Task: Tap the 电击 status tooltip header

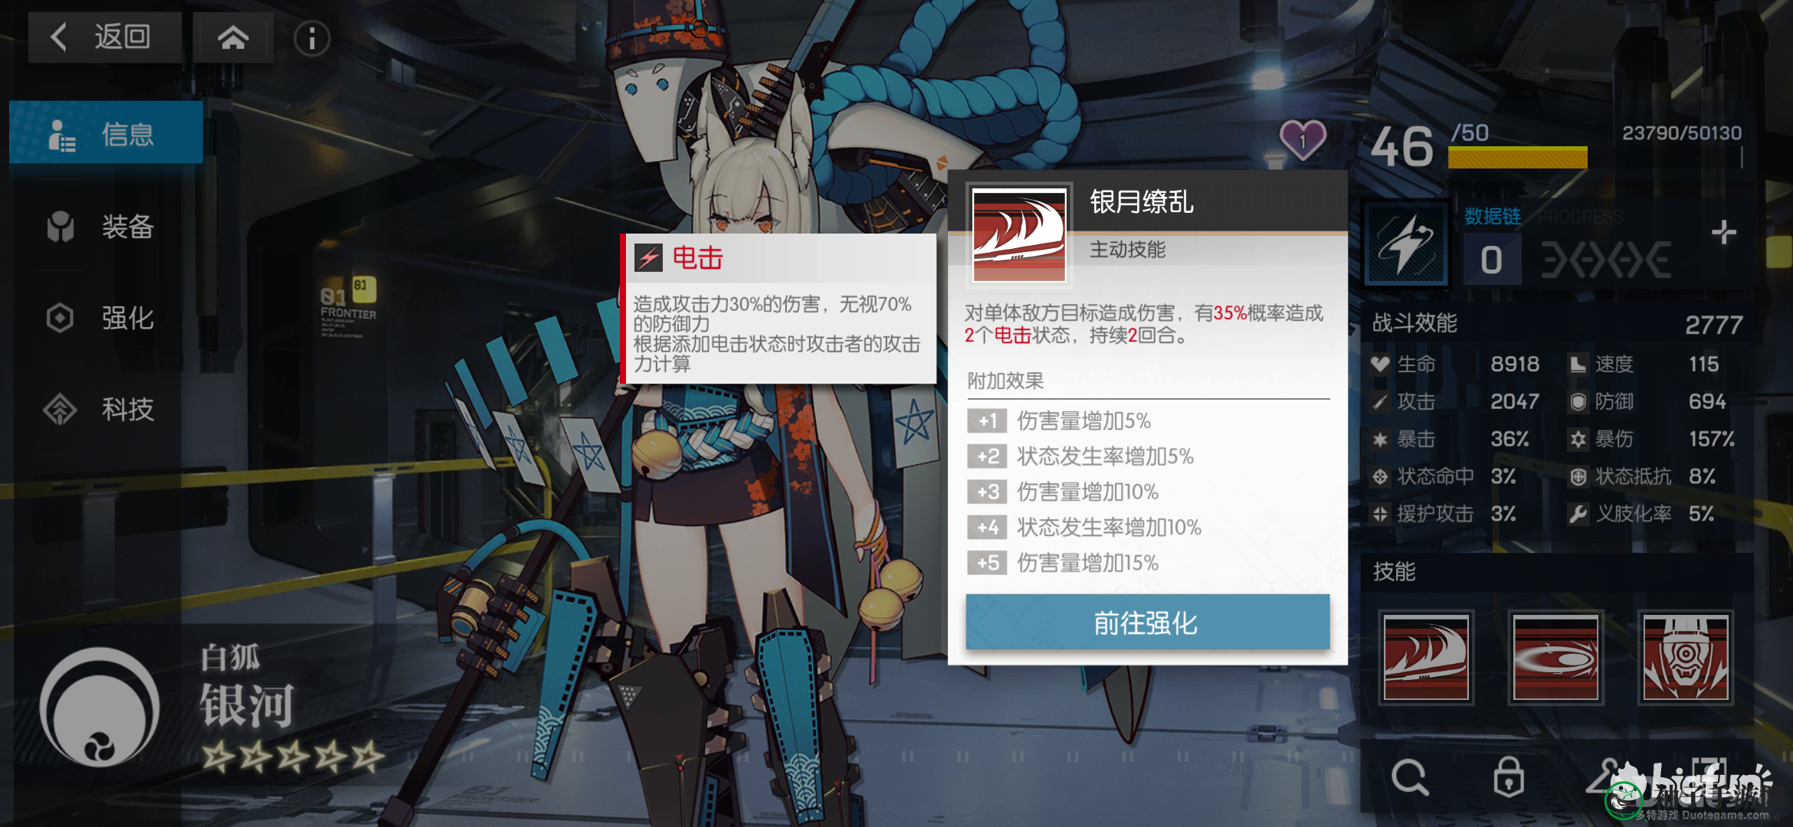Action: pos(780,258)
